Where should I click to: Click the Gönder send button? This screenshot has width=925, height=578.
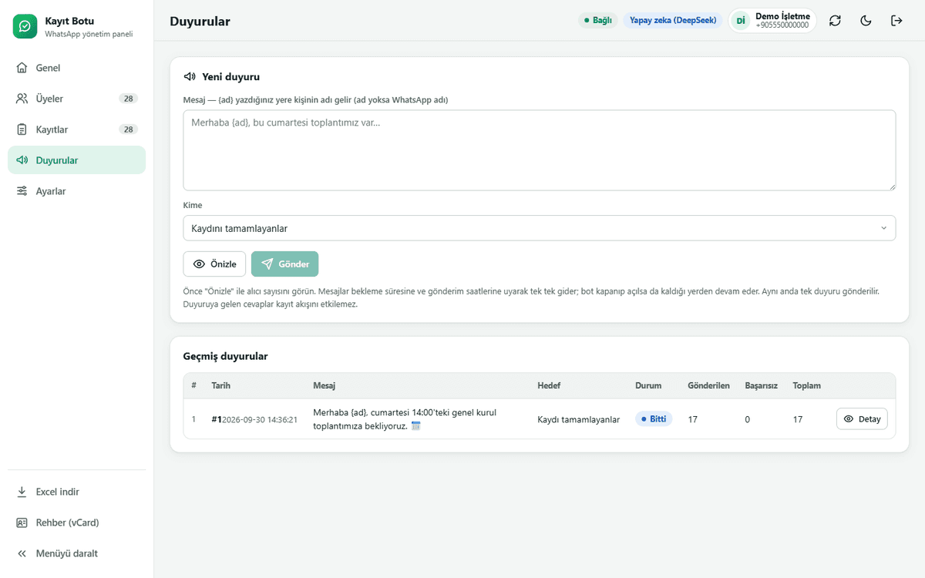(284, 264)
